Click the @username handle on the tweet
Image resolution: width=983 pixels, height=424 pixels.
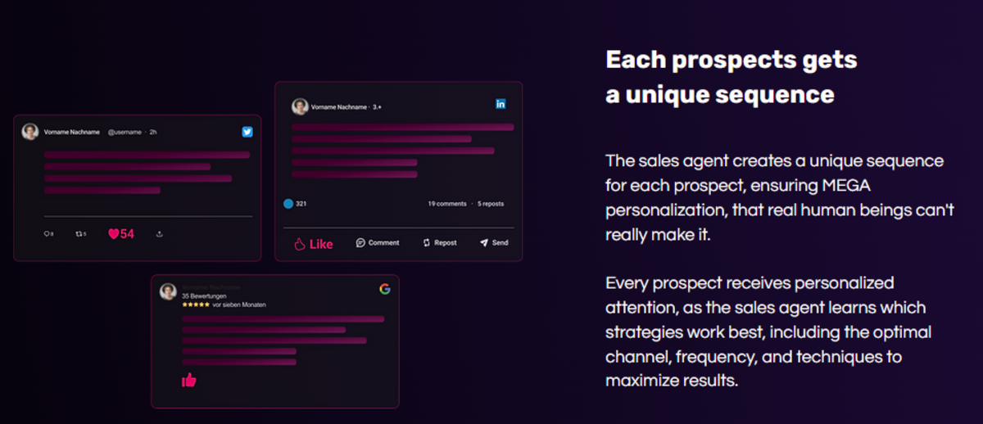pyautogui.click(x=125, y=132)
